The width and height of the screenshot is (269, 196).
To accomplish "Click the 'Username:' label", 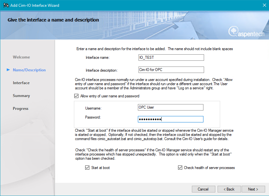I will [x=93, y=108].
